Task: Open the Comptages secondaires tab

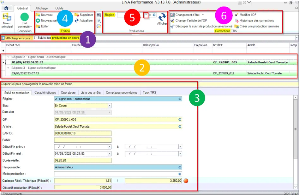Action: 122,92
